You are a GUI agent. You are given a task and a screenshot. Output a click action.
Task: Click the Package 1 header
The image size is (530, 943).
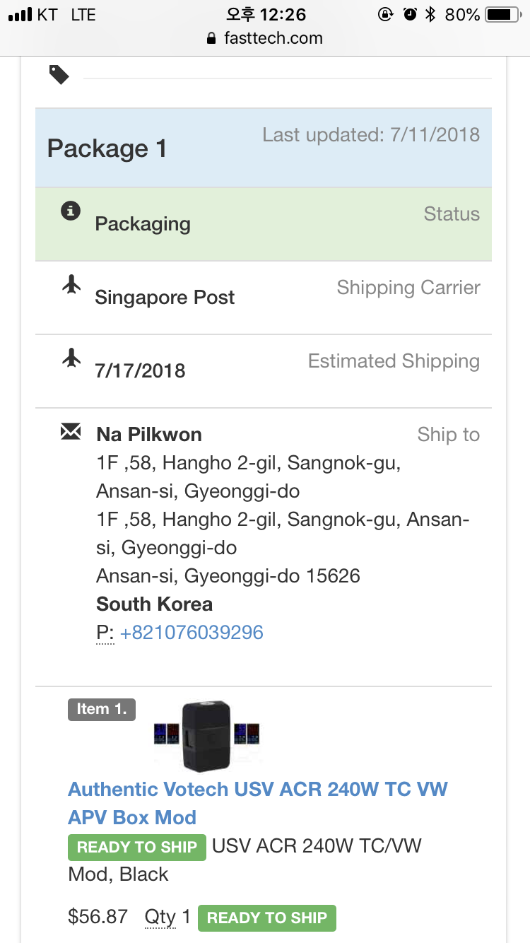(x=107, y=148)
